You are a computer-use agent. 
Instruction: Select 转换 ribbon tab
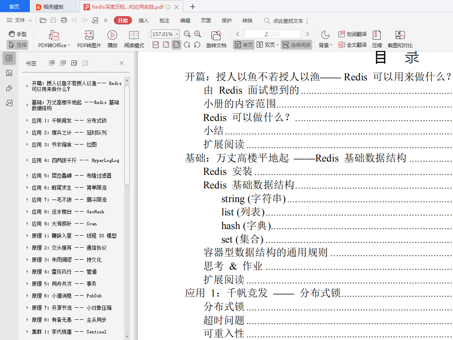(x=247, y=20)
